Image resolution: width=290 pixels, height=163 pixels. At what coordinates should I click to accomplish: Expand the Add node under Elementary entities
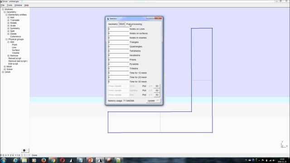(9, 17)
